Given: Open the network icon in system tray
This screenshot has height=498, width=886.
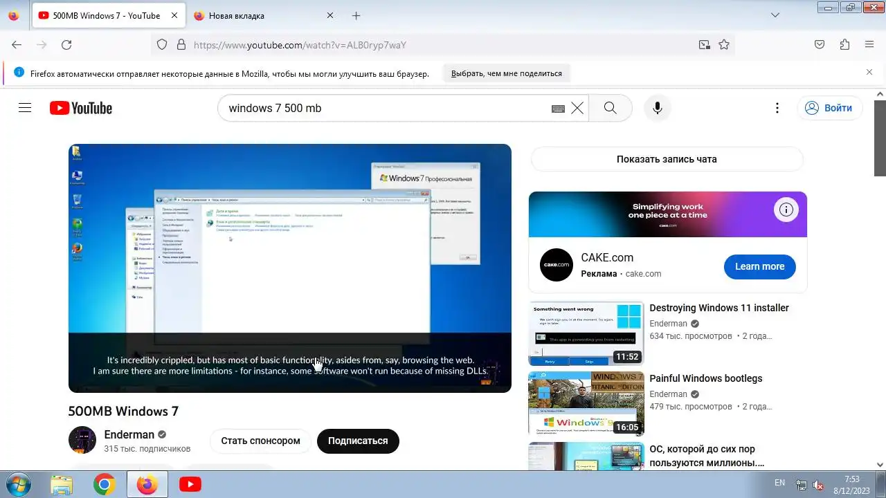Looking at the screenshot, I should coord(801,485).
